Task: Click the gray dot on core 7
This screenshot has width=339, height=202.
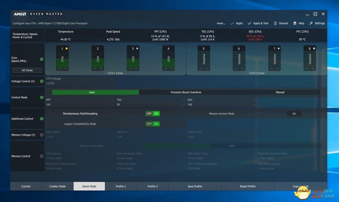Action: point(279,48)
